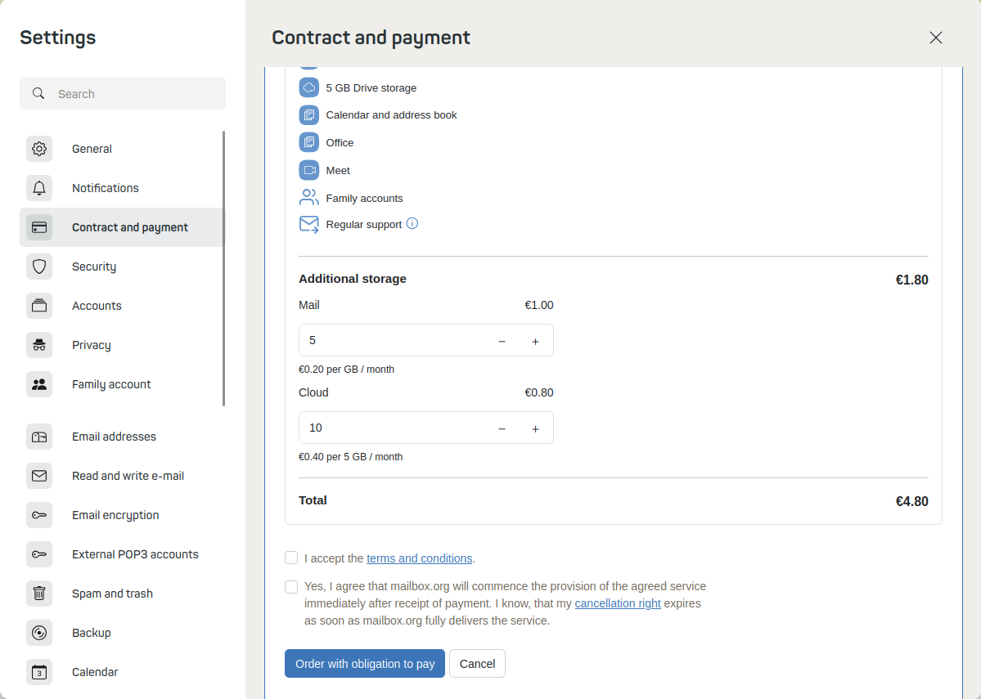This screenshot has width=981, height=699.
Task: Decrease Cloud storage with minus button
Action: [502, 428]
